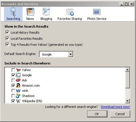Open the Default Search Engine dropdown arrow
This screenshot has width=136, height=122.
(70, 54)
